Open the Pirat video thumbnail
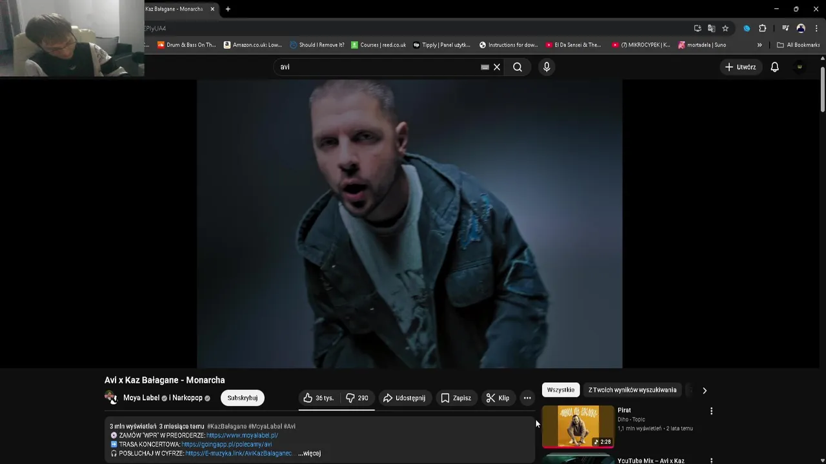 578,426
